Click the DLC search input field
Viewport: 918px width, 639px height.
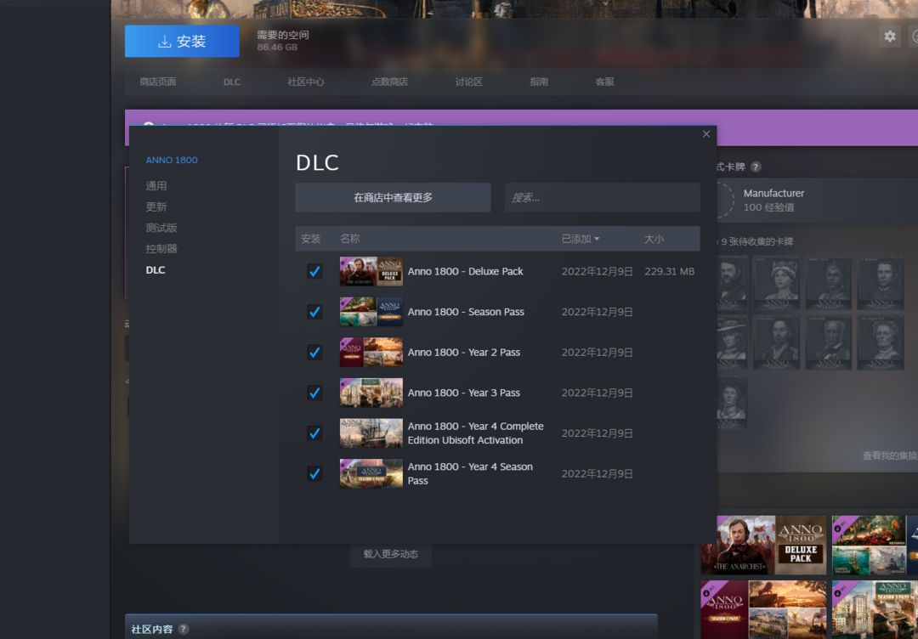[602, 197]
